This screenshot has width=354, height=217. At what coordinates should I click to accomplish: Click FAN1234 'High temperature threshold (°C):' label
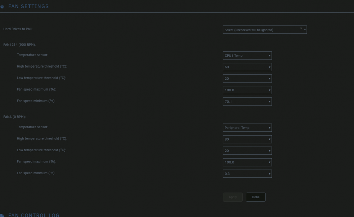pos(42,67)
